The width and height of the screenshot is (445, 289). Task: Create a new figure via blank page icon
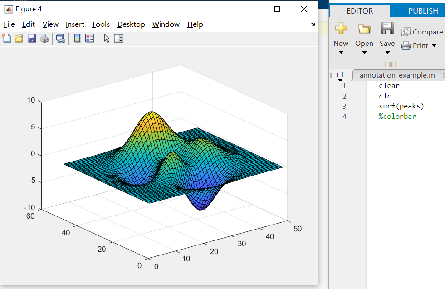(6, 38)
